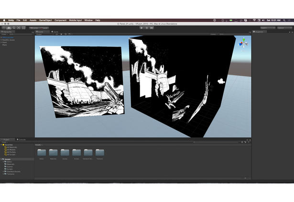Open the Layers dropdown
Viewport: 294px width, 202px height.
click(x=268, y=28)
